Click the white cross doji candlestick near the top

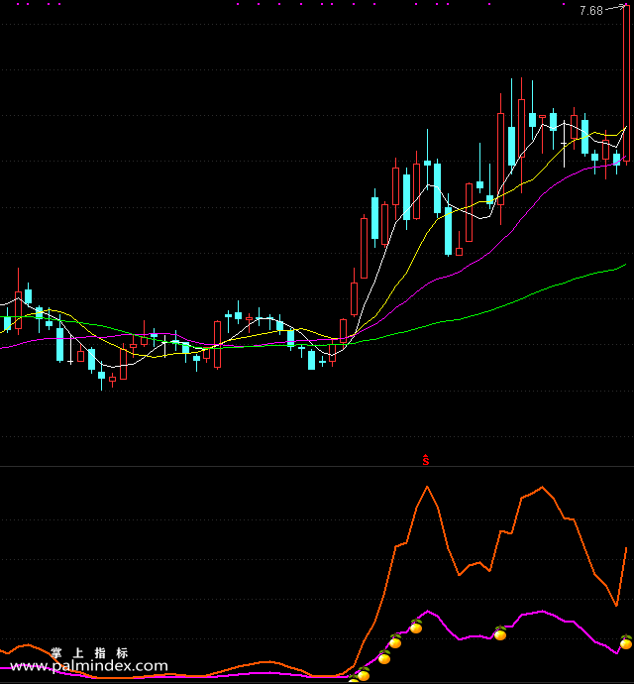pos(565,143)
